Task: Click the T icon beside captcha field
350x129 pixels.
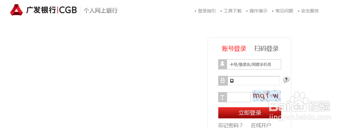Action: (223, 97)
